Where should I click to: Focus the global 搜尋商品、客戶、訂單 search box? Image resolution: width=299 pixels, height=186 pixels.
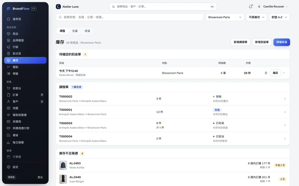pos(163,7)
